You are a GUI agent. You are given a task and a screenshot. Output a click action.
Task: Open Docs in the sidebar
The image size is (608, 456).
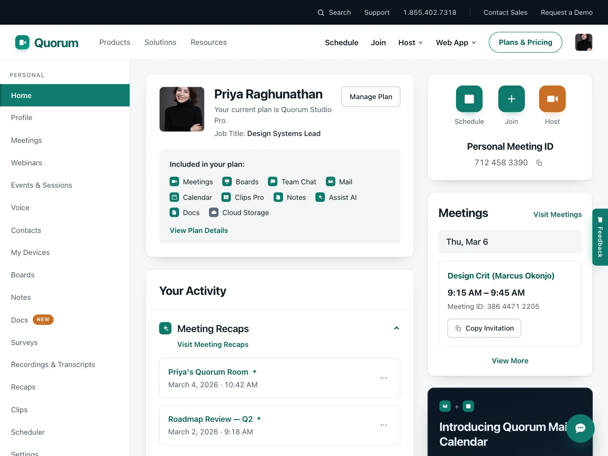click(65, 320)
